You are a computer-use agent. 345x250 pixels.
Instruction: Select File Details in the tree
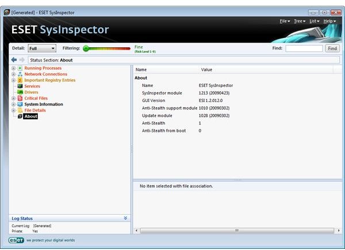point(35,110)
